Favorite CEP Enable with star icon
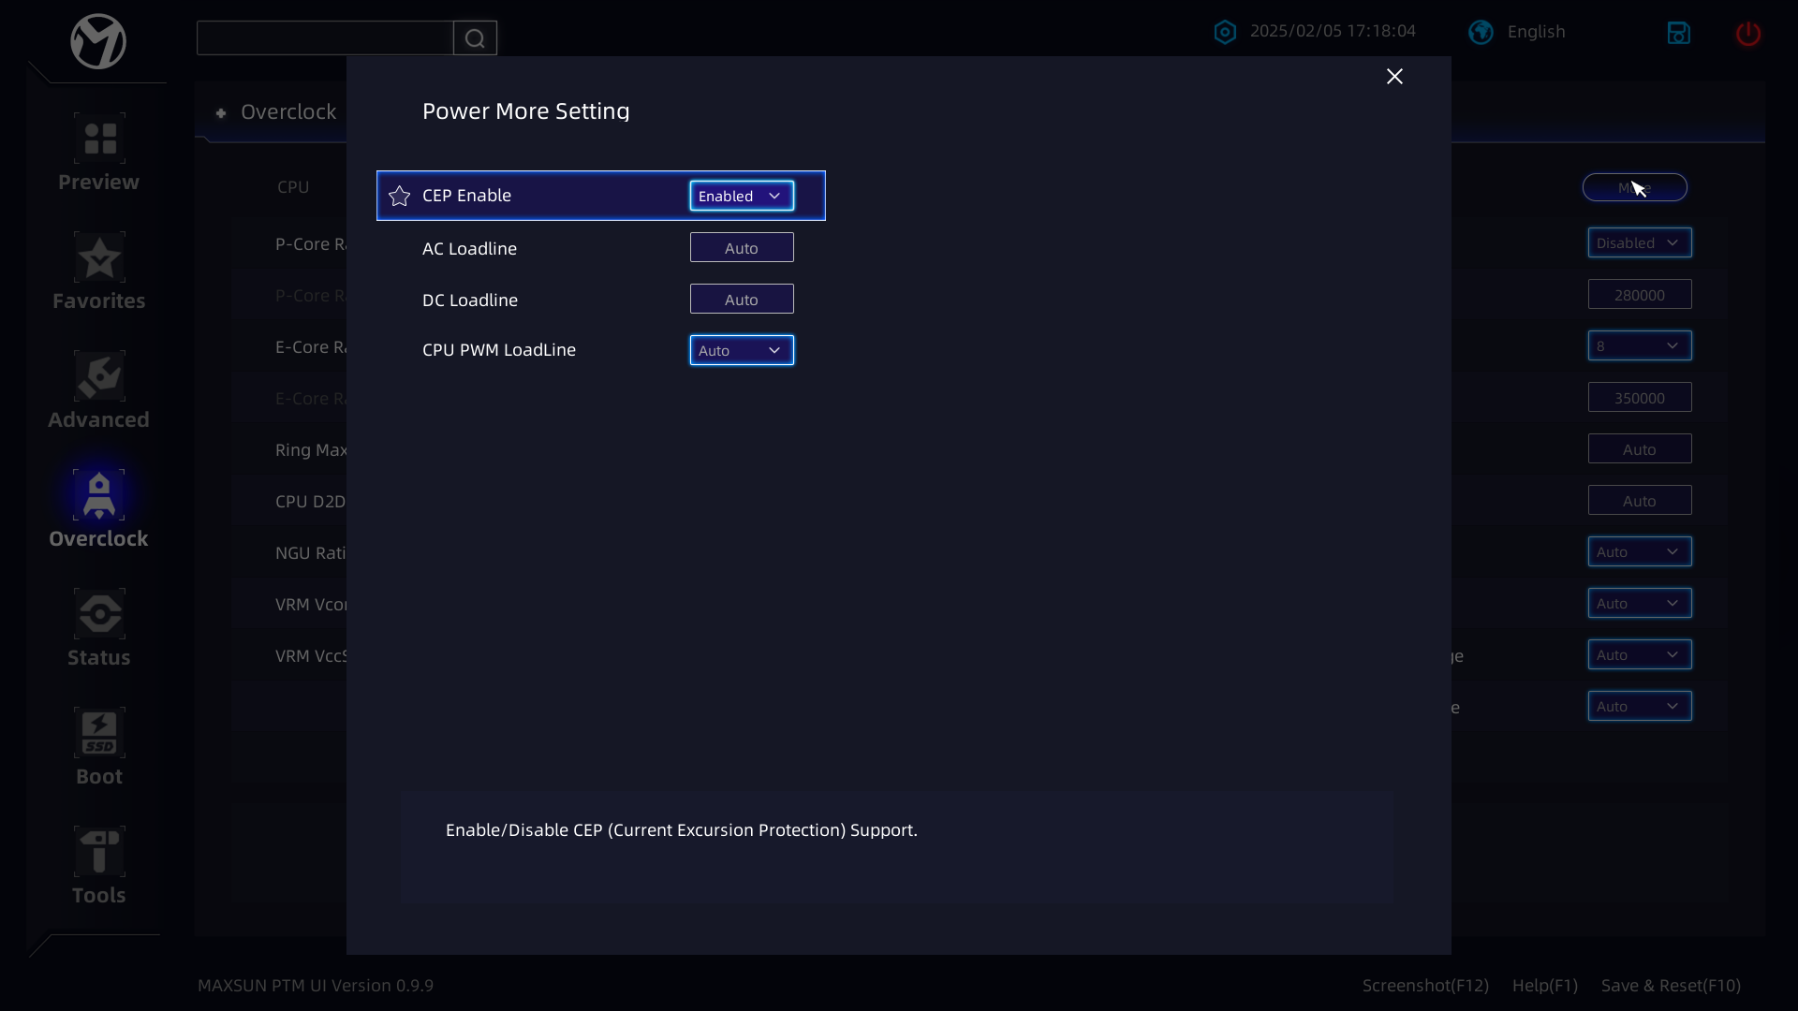Image resolution: width=1798 pixels, height=1011 pixels. tap(400, 196)
